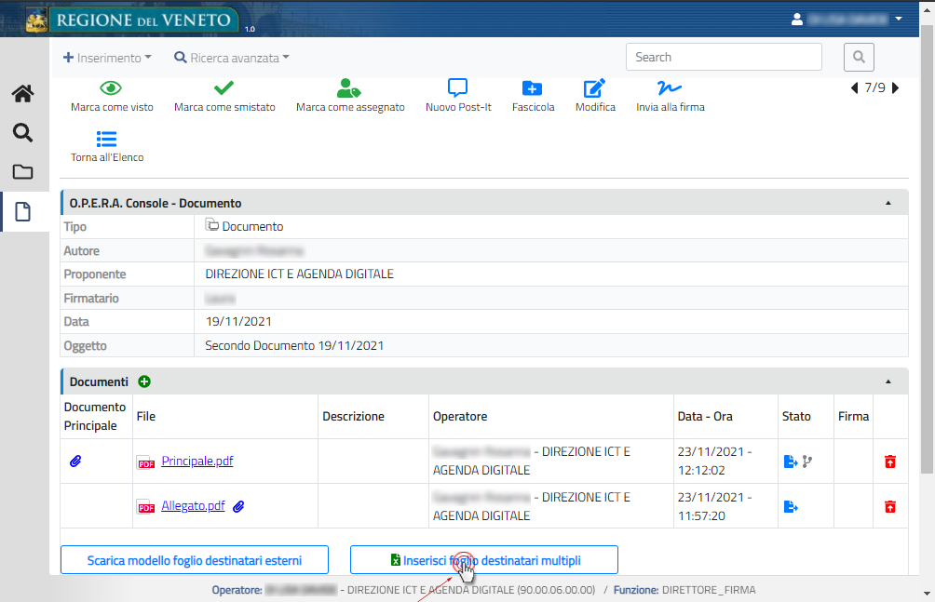
Task: Click Proponente value DIREZIONE ICT E AGENDA DIGITALE
Action: [299, 274]
